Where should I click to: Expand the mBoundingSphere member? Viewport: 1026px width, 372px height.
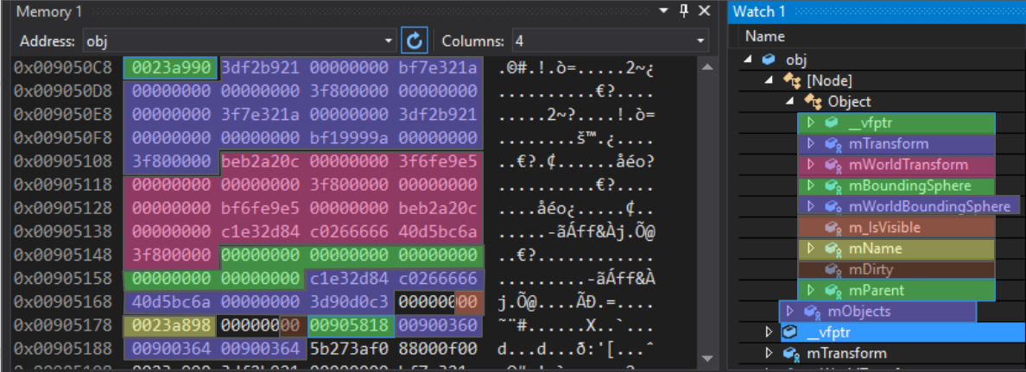(x=810, y=186)
